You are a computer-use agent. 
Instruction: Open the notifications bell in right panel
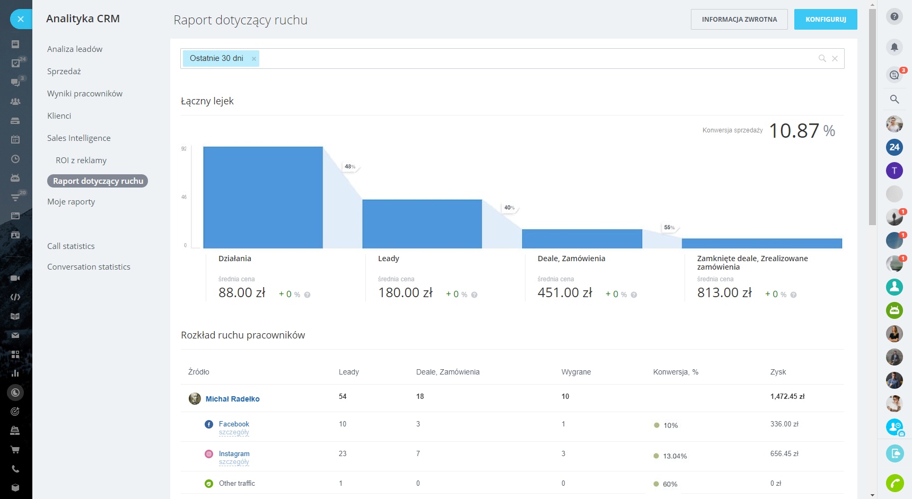tap(894, 47)
